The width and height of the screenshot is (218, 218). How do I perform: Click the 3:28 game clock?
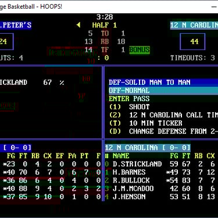point(105,17)
